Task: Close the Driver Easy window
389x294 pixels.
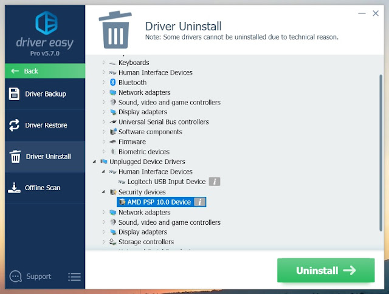Action: pyautogui.click(x=376, y=13)
